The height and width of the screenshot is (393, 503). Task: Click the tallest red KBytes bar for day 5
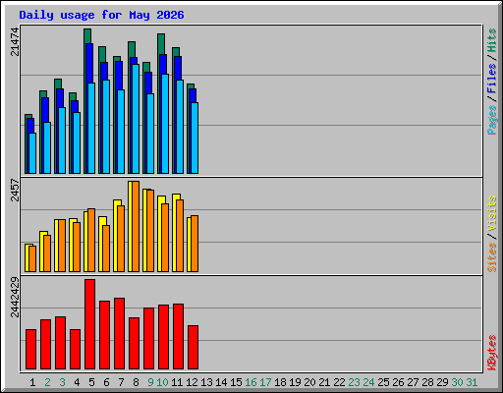point(90,324)
